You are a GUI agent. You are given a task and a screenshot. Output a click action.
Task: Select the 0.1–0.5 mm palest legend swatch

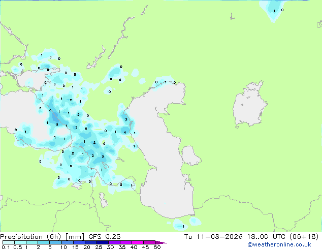[x=9, y=242]
